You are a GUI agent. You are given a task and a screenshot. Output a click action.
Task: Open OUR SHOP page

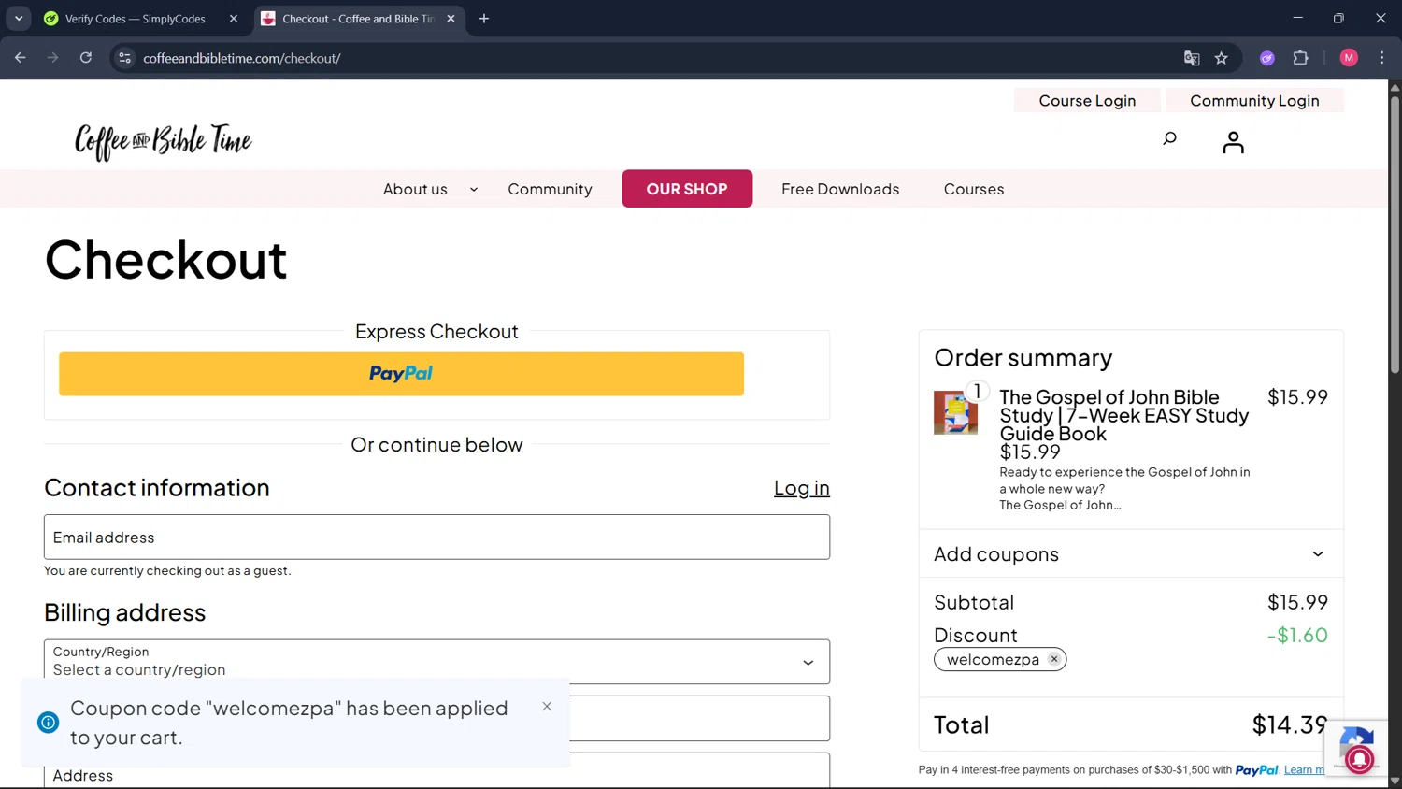tap(687, 189)
